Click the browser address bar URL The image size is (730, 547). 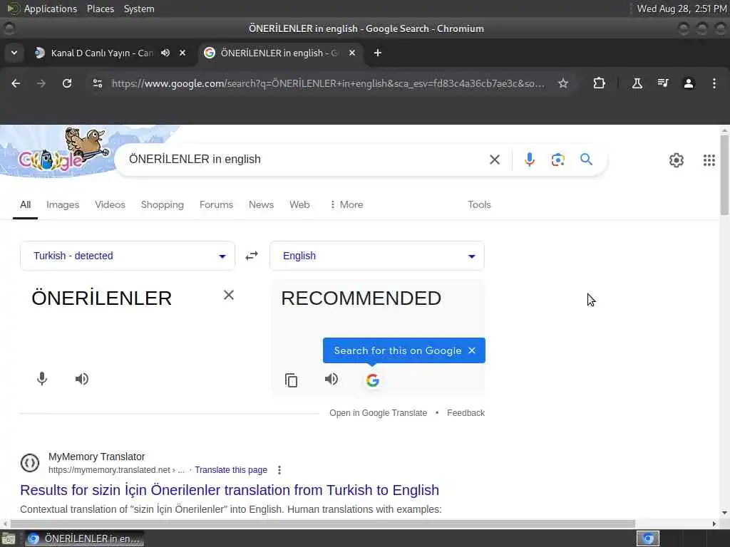[x=328, y=83]
